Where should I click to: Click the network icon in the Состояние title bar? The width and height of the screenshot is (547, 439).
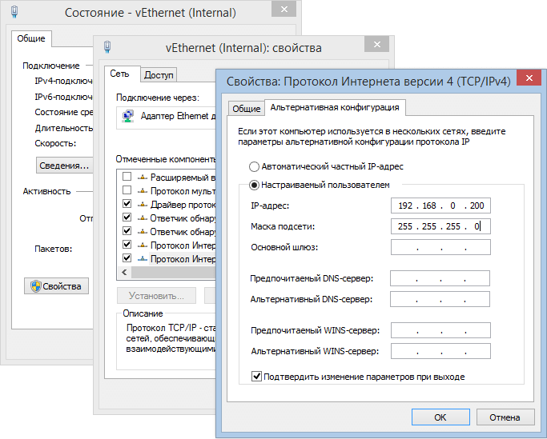coord(14,11)
